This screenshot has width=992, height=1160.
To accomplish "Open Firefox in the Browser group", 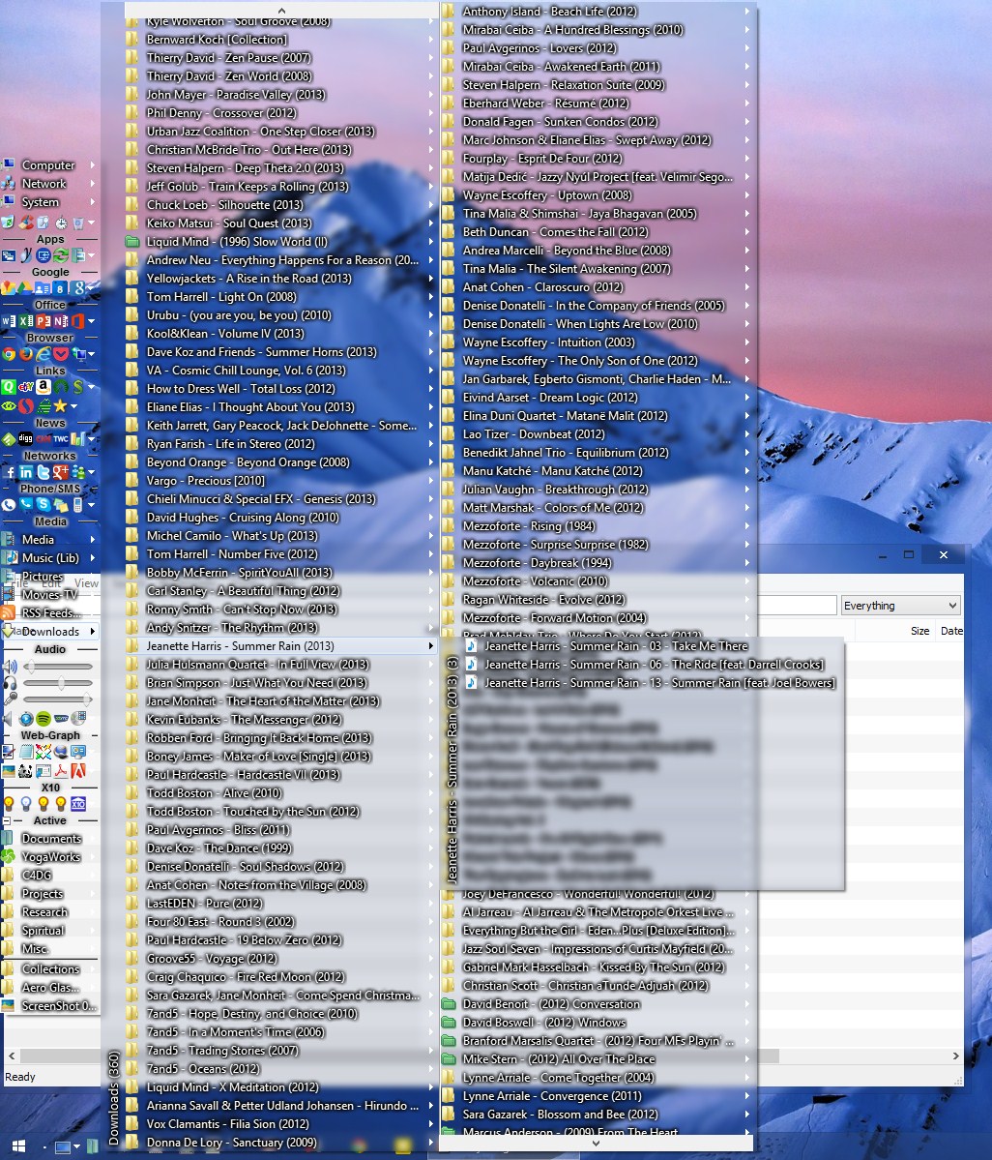I will [26, 354].
